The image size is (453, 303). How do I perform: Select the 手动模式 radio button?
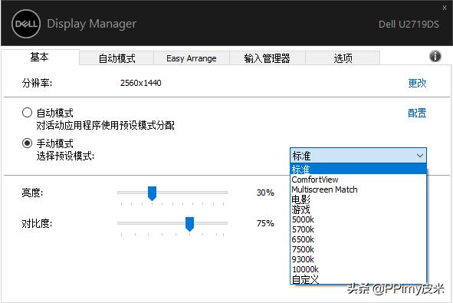[27, 143]
